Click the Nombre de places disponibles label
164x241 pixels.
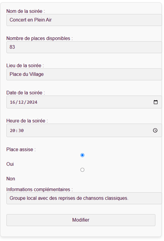(x=40, y=38)
